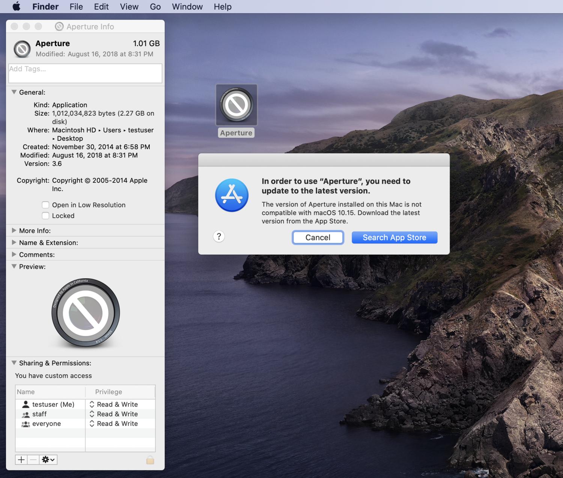
Task: Change testuser privilege Read & Write
Action: click(x=114, y=404)
